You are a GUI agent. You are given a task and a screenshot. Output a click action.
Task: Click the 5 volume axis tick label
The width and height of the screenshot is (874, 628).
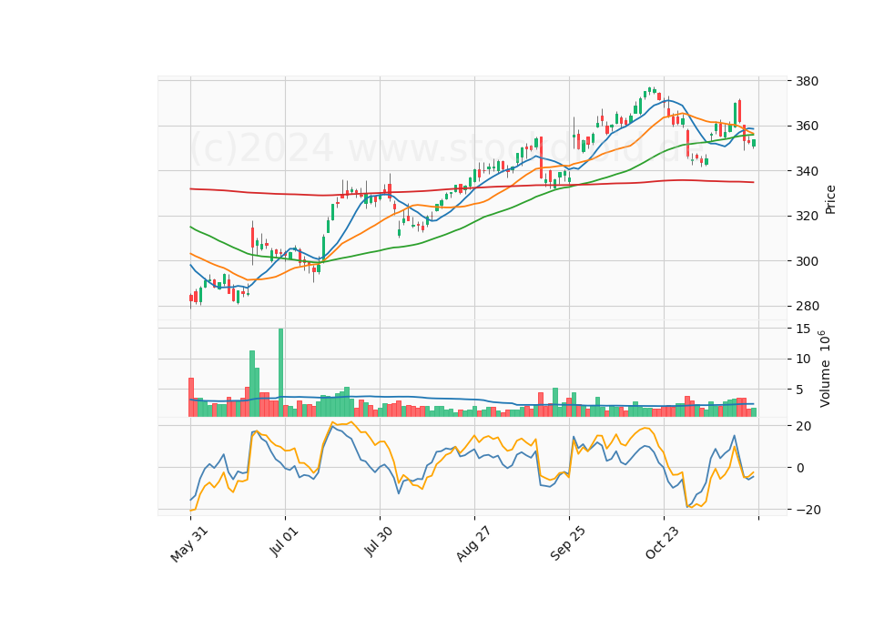pyautogui.click(x=800, y=390)
